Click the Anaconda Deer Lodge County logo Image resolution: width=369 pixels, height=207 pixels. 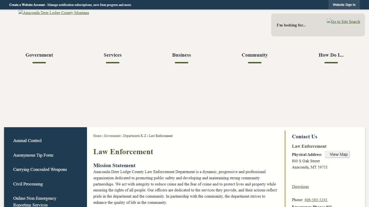[x=53, y=13]
